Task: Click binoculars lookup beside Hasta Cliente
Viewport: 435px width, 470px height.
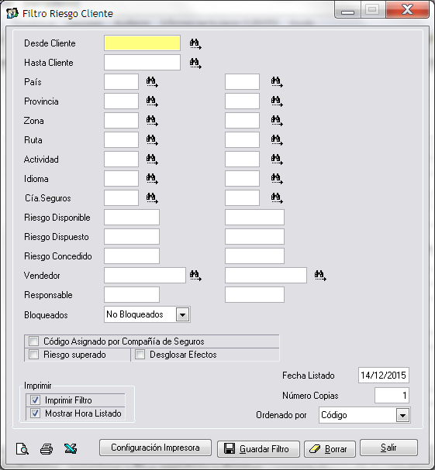Action: (x=195, y=63)
